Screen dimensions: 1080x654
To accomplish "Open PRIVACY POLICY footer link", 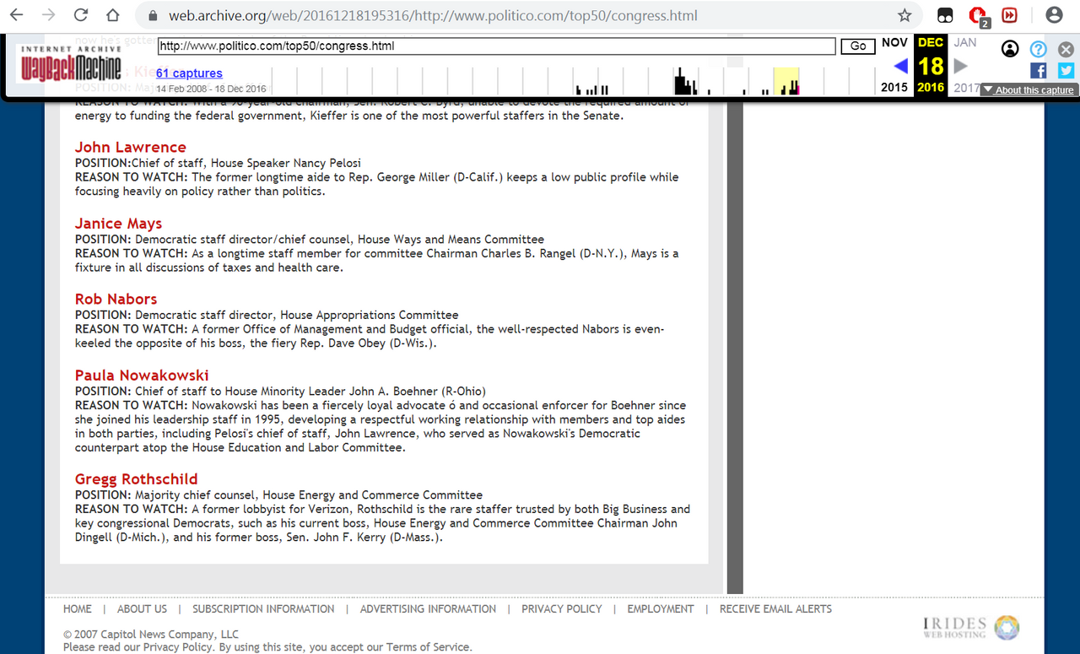I will 562,608.
